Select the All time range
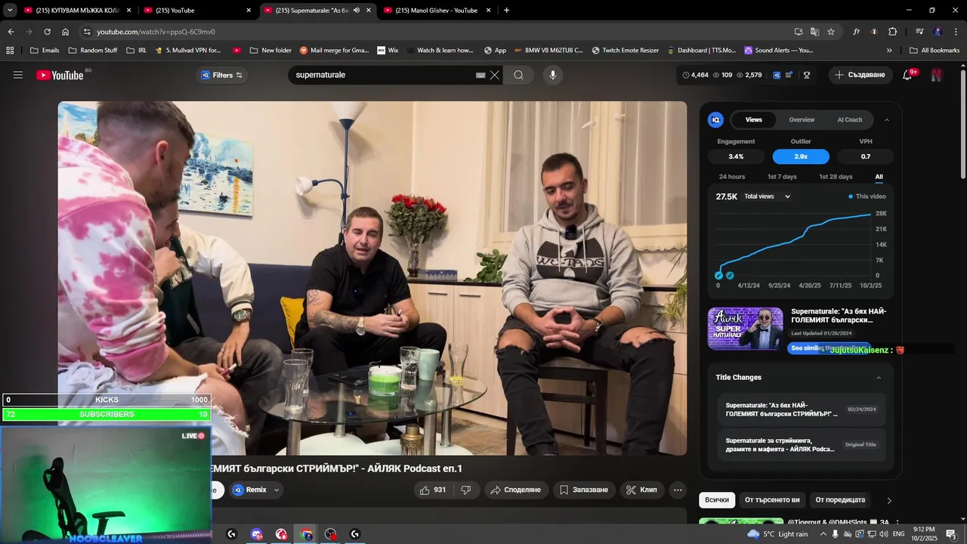The height and width of the screenshot is (544, 967). tap(879, 177)
